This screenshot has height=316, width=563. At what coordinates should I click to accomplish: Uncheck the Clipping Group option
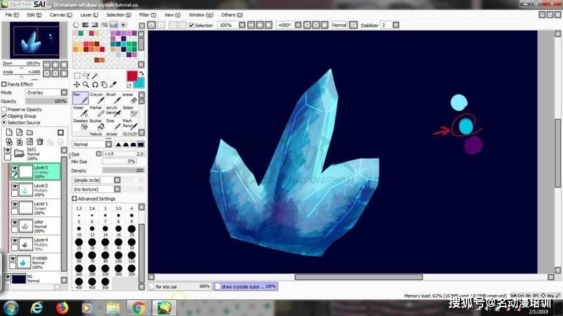click(x=4, y=116)
